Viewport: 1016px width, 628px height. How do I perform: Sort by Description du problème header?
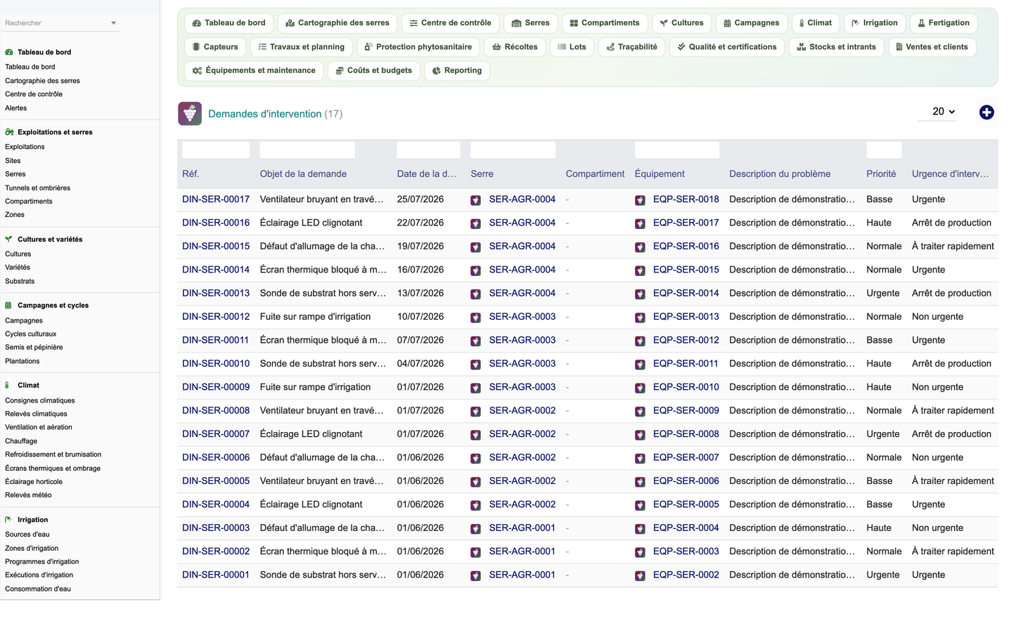780,174
